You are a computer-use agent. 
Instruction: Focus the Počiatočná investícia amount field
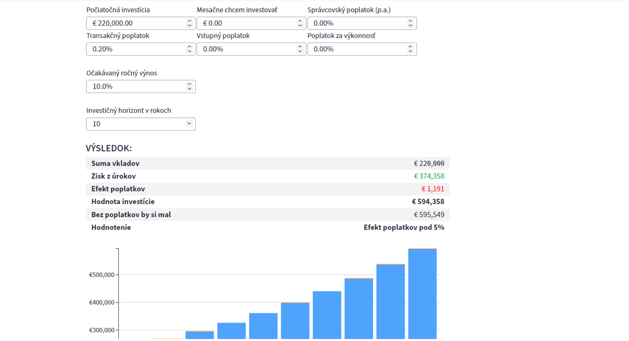tap(141, 23)
